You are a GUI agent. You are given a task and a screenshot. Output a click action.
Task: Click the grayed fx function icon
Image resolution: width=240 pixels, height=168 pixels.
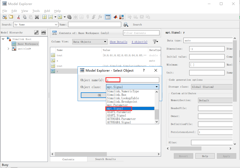click(100, 17)
